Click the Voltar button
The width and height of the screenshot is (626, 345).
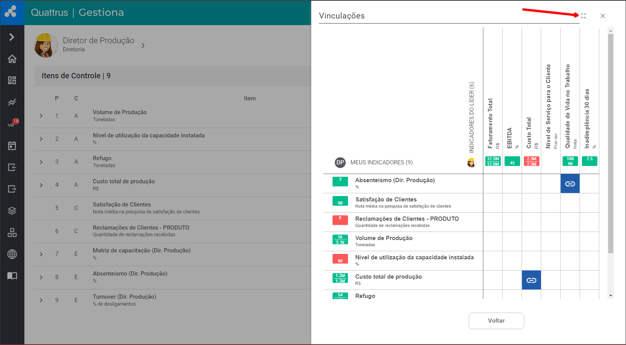click(496, 321)
